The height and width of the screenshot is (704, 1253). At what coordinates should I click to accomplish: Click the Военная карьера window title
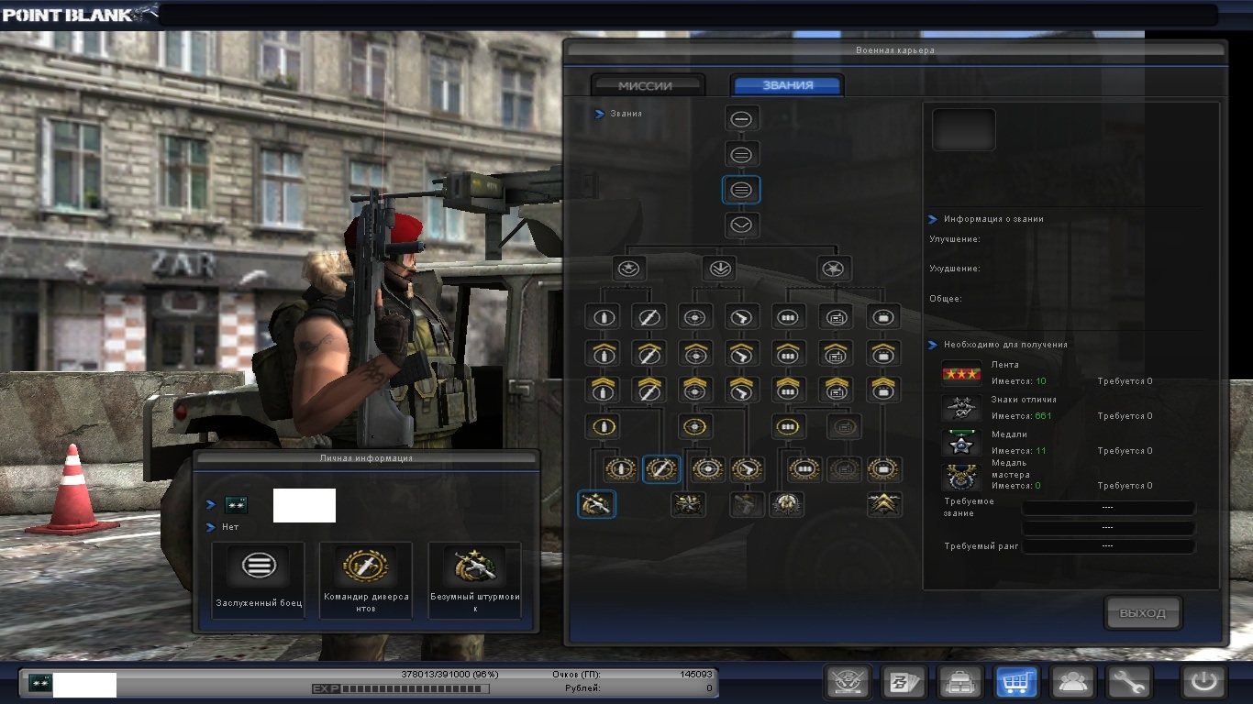894,50
